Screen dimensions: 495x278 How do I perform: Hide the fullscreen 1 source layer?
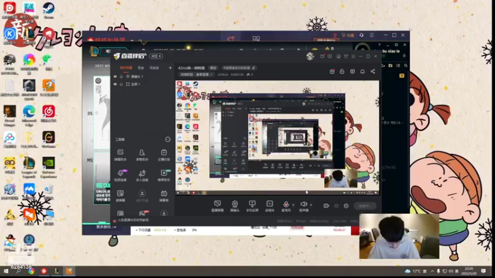[115, 84]
